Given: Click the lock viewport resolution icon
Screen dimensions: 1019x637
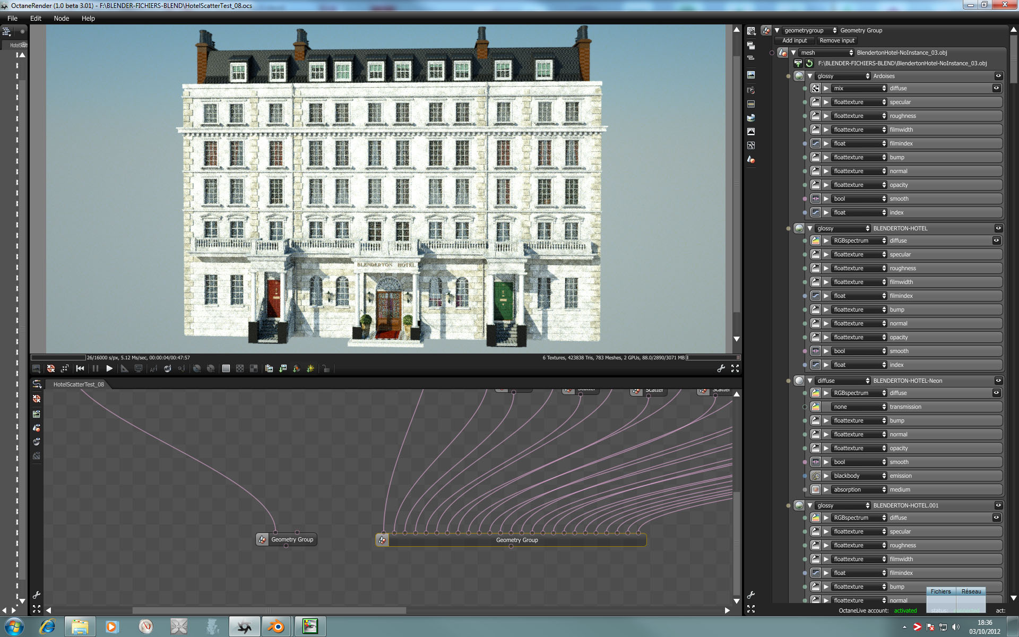Looking at the screenshot, I should pos(326,368).
